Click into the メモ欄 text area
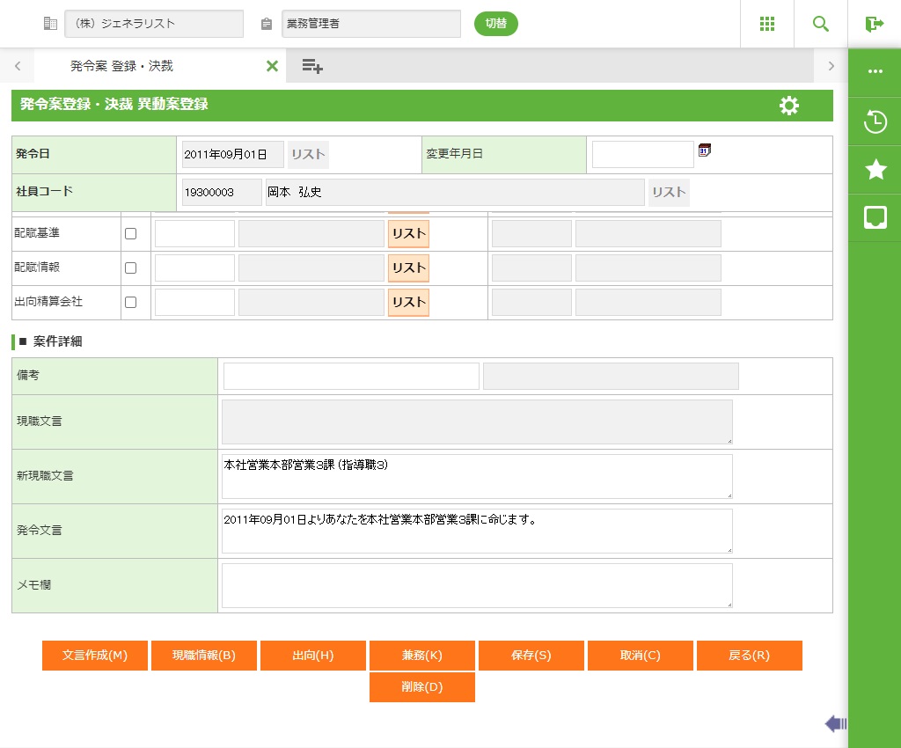 click(476, 585)
